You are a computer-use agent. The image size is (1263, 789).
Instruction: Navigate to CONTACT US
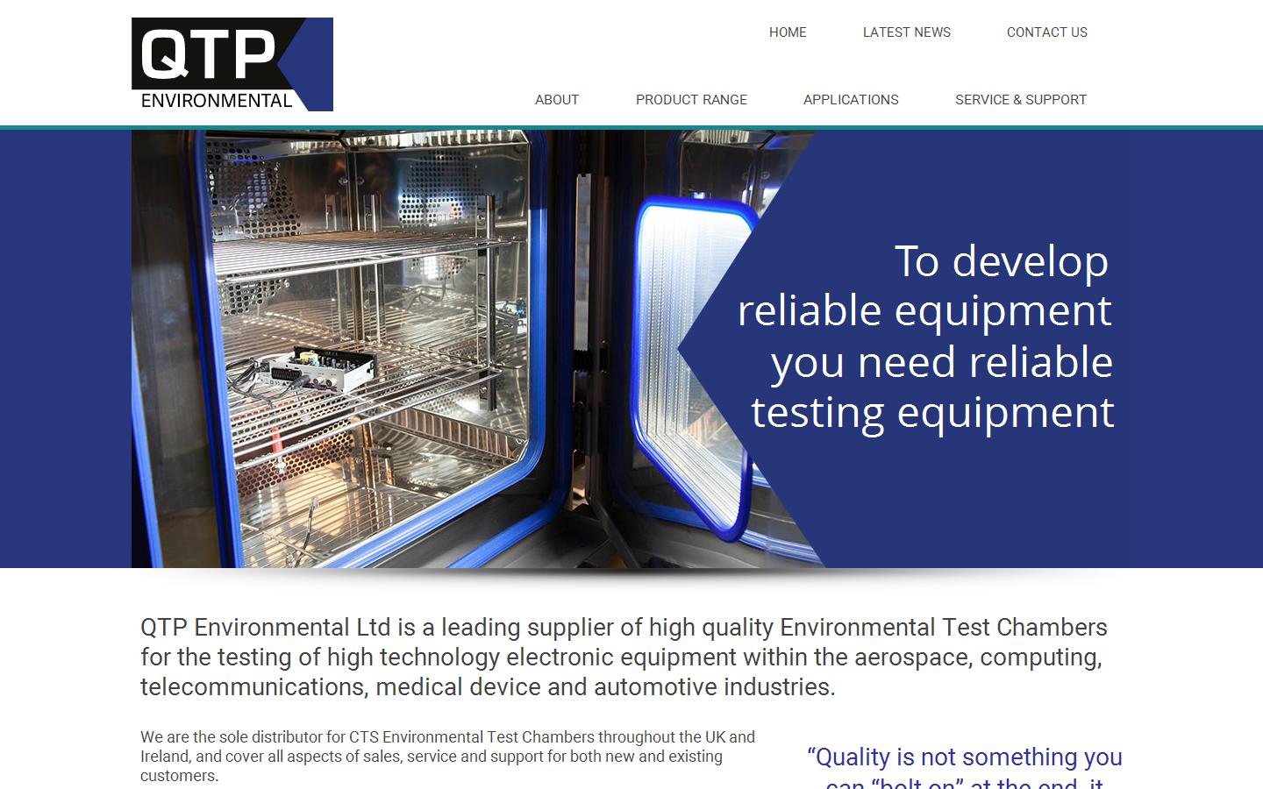[x=1046, y=32]
